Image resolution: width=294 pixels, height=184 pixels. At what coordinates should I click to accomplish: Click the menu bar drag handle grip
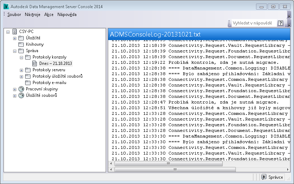click(x=4, y=14)
